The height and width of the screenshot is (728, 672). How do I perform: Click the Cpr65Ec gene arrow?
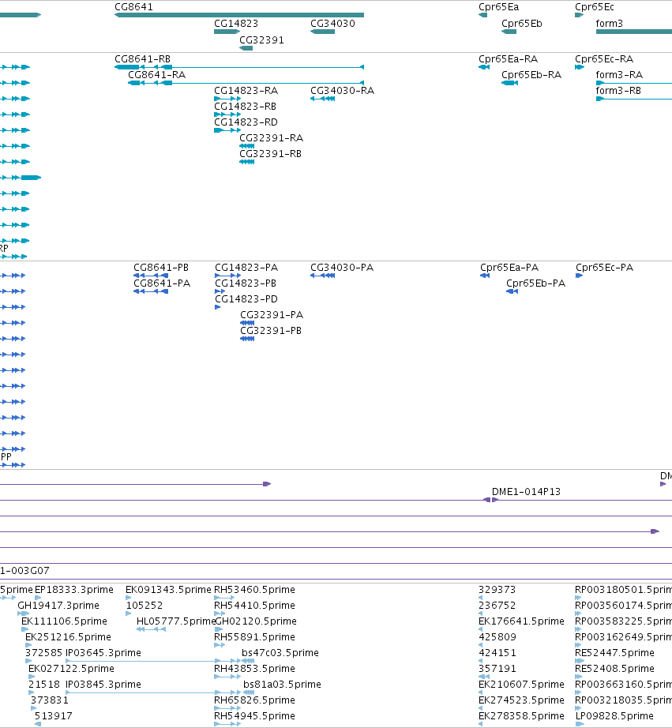point(579,15)
